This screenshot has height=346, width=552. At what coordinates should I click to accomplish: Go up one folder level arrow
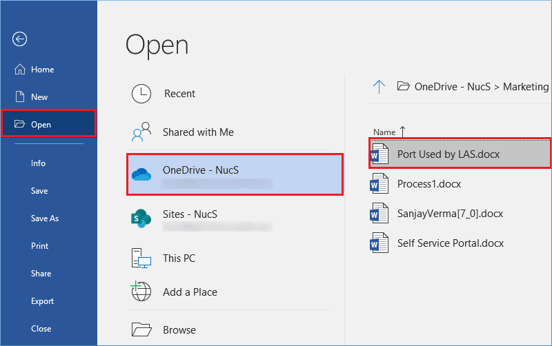coord(379,87)
